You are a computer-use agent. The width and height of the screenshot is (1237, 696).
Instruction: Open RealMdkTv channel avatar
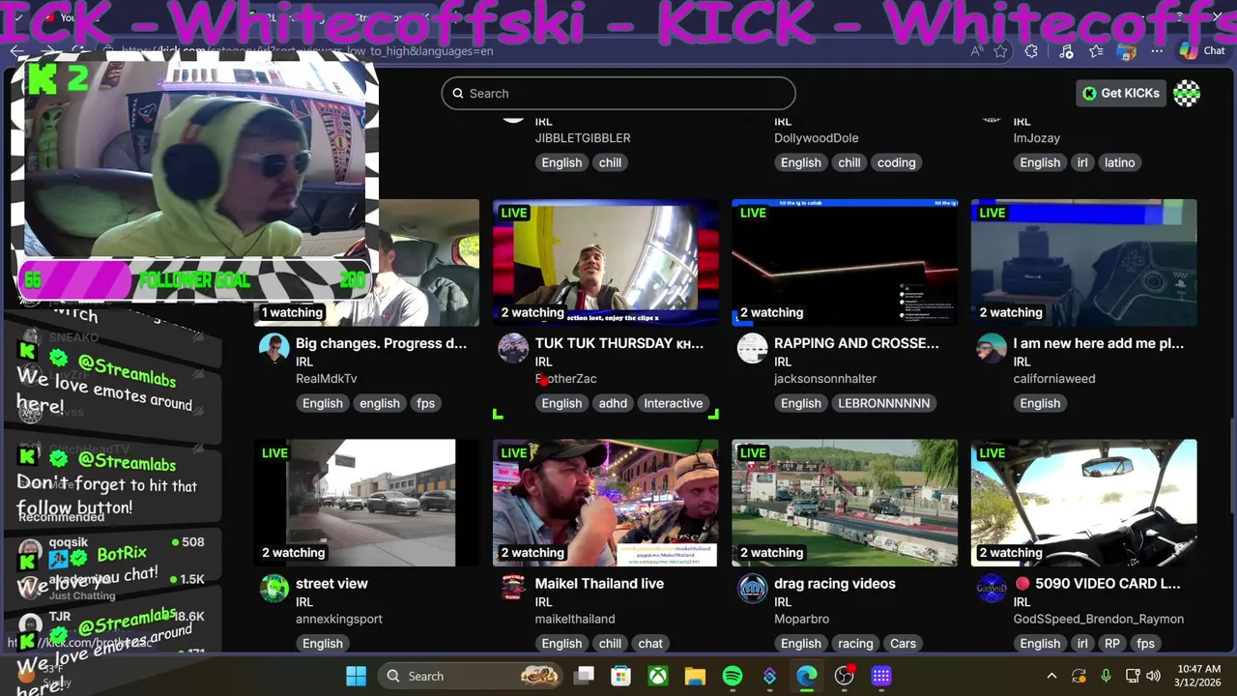(x=274, y=348)
